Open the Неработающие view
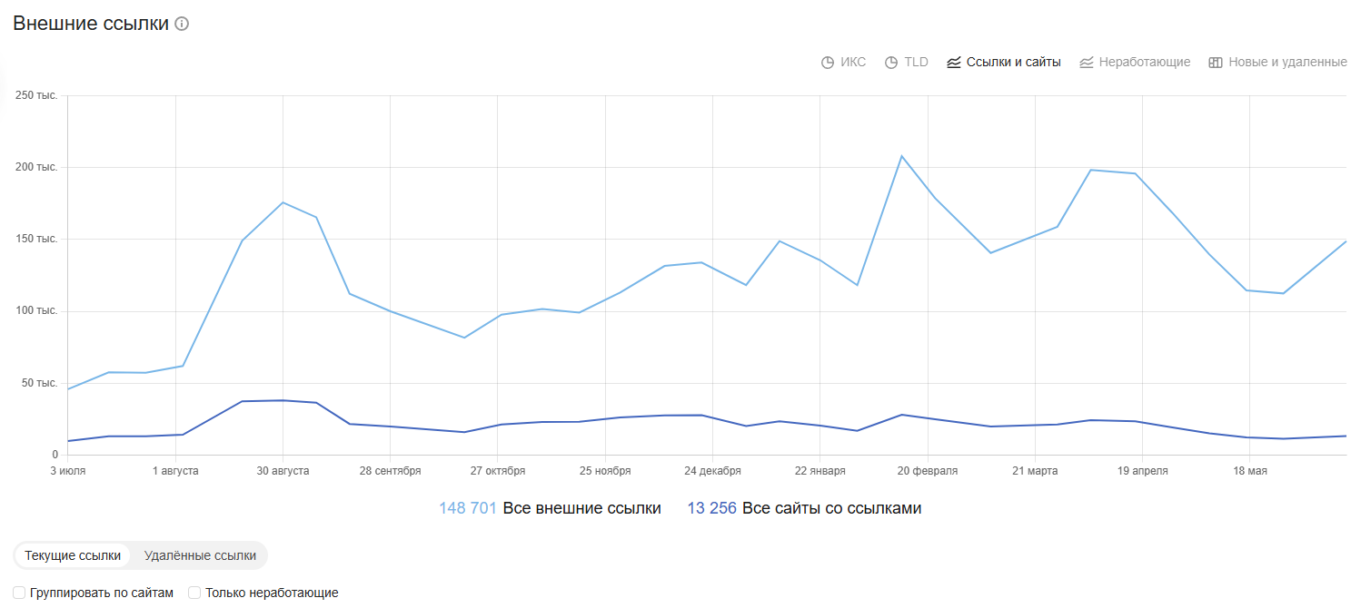This screenshot has height=608, width=1361. pos(1144,63)
